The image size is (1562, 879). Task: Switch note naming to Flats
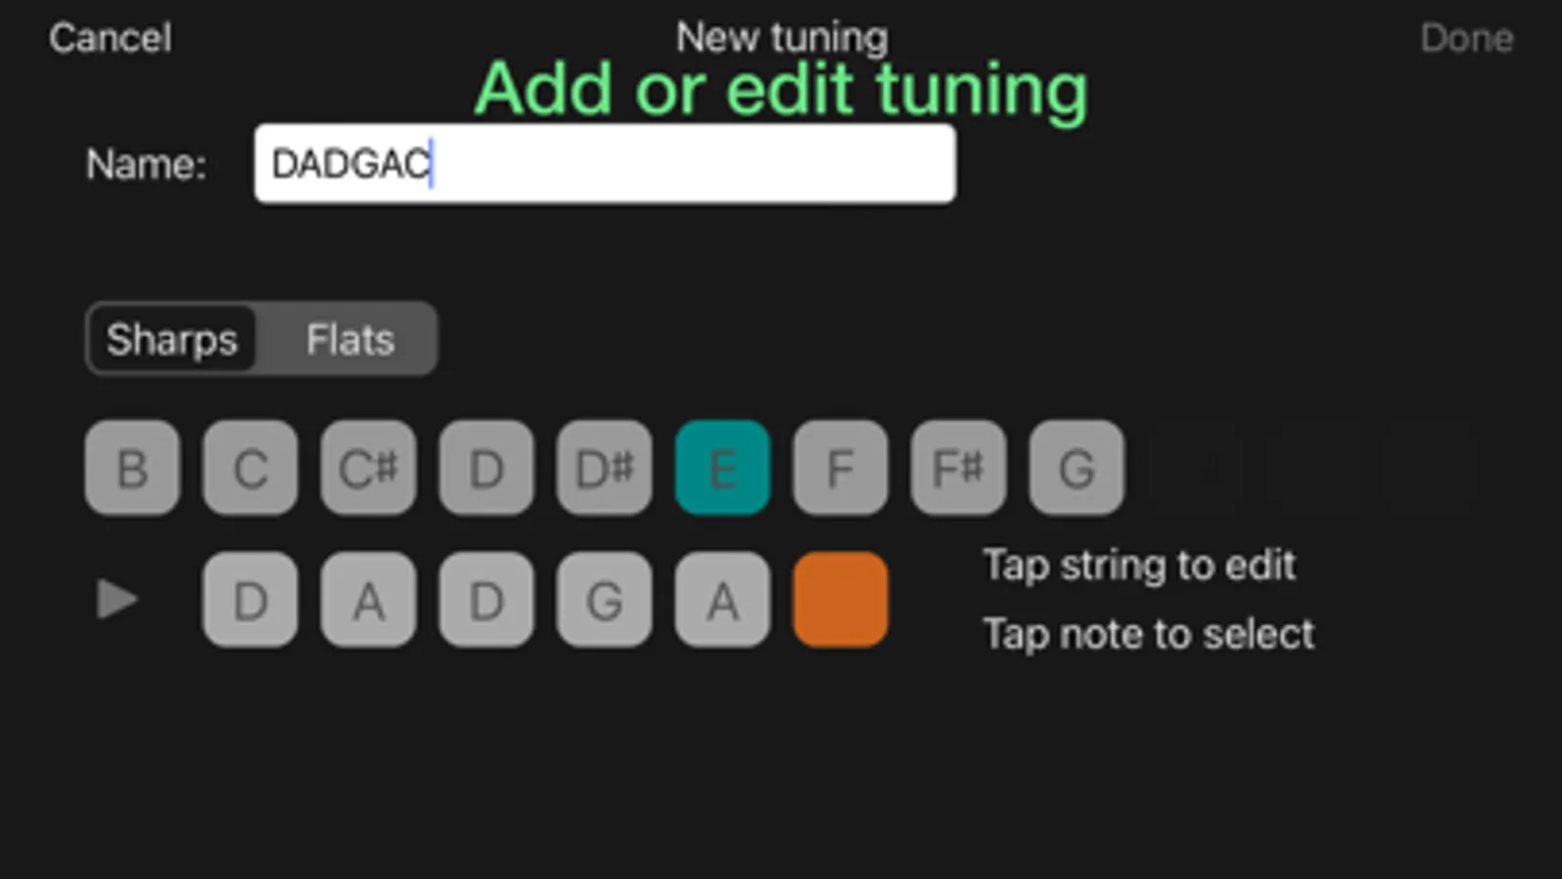[x=350, y=339]
